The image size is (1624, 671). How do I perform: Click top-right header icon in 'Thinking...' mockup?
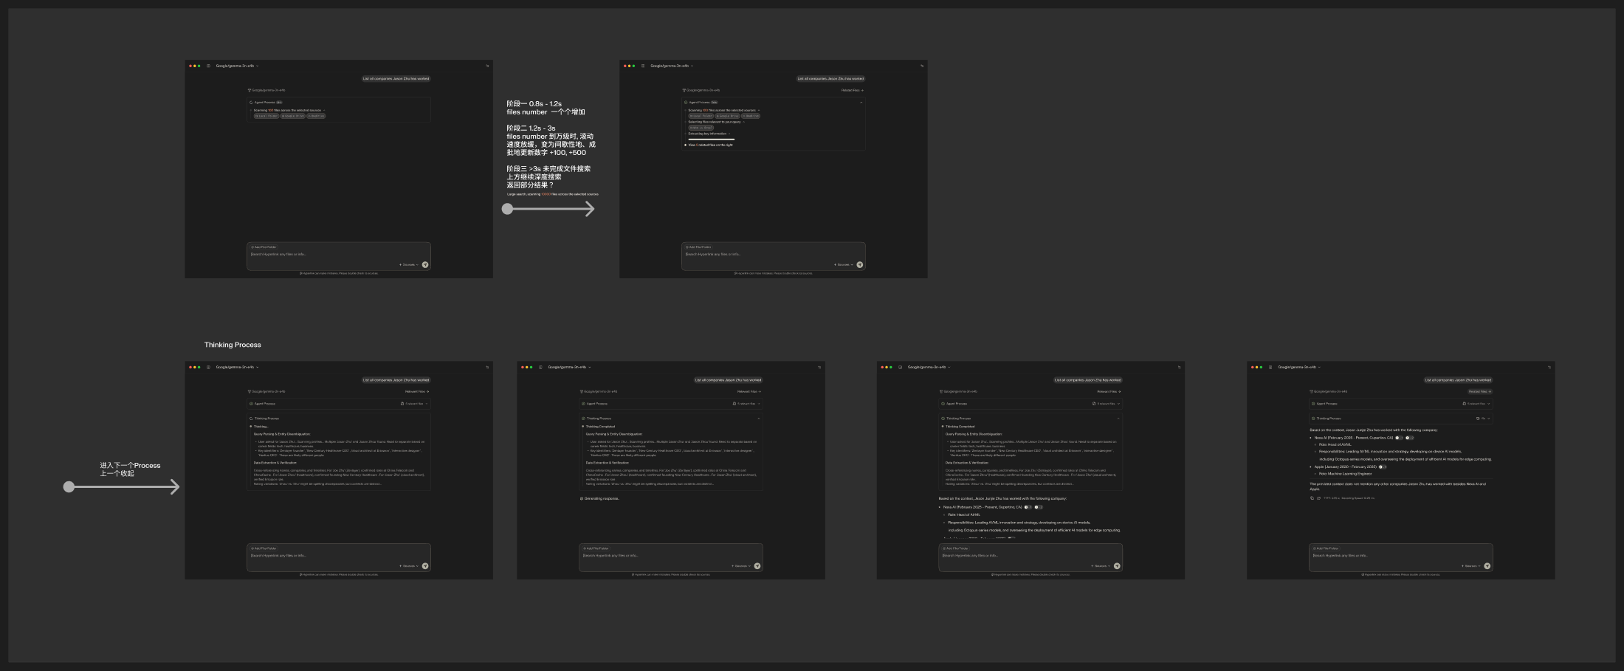tap(487, 367)
